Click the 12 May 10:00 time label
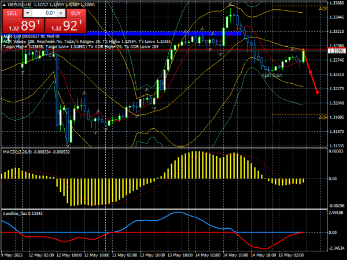This screenshot has width=347, height=260. (69, 255)
